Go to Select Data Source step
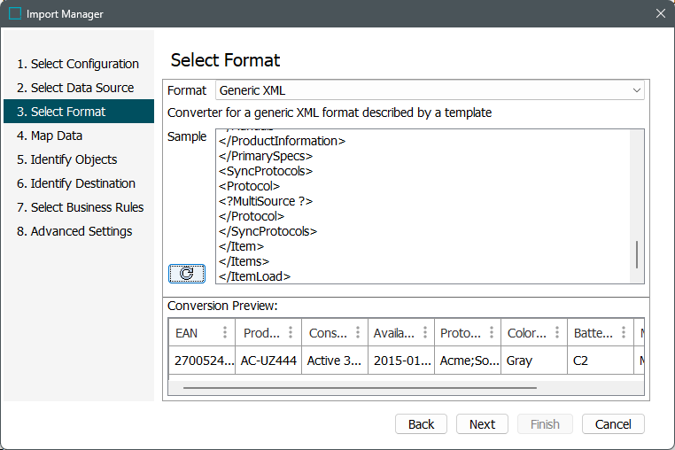This screenshot has width=675, height=450. pyautogui.click(x=75, y=88)
